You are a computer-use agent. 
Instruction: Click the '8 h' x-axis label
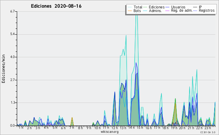pos(80,128)
